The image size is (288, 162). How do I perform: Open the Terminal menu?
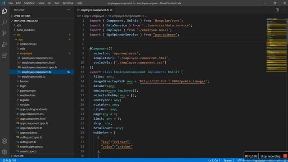[x=68, y=3]
